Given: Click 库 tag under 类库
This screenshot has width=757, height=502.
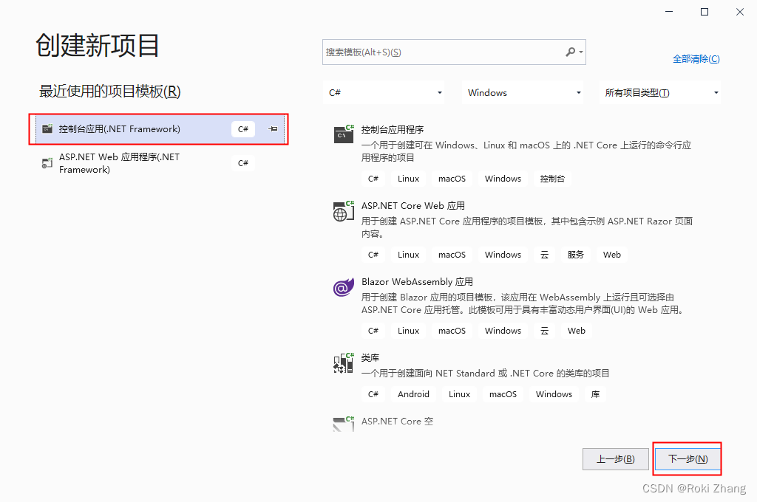Looking at the screenshot, I should pos(595,394).
